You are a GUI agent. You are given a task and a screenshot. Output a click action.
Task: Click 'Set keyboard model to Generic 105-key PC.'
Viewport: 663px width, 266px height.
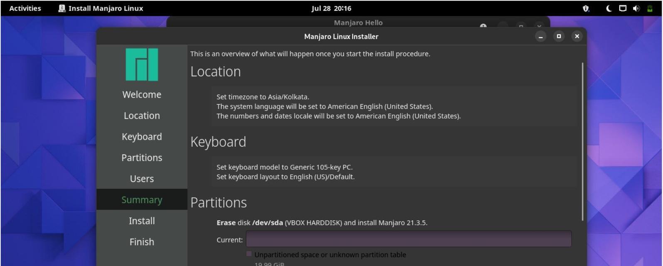pos(284,167)
